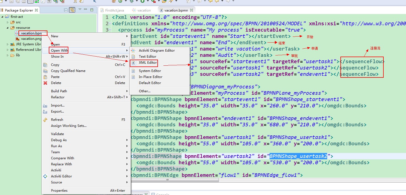Click the Text Editor page icon
Viewport: 406px width, 195px height.
click(x=133, y=57)
